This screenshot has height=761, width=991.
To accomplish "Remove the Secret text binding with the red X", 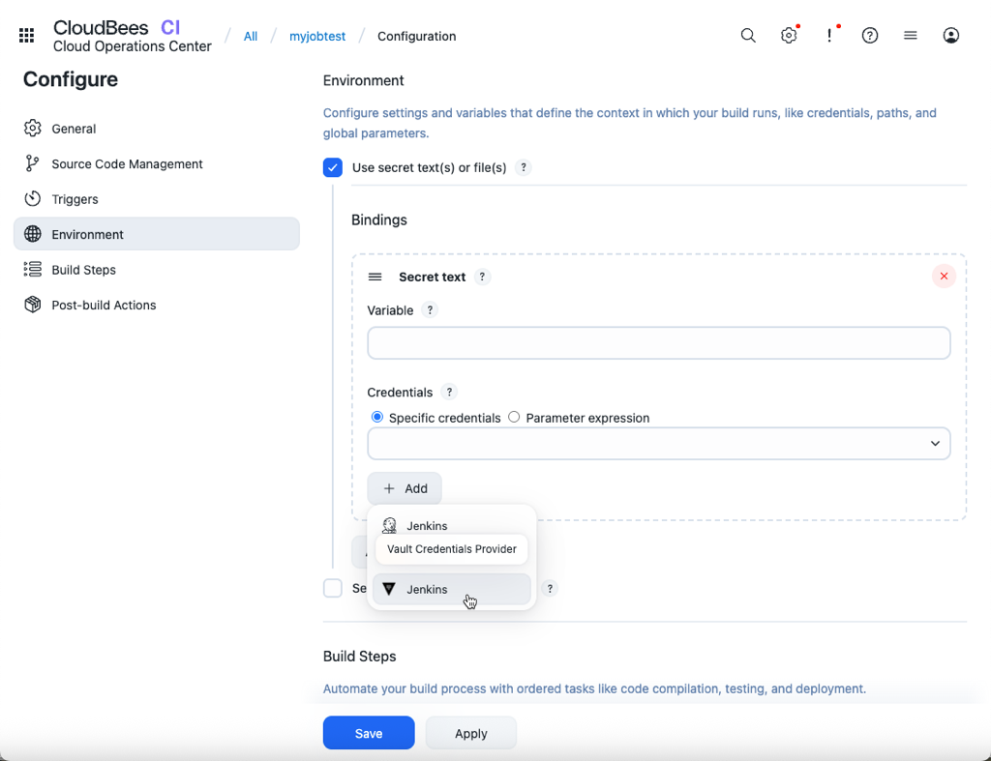I will point(944,276).
